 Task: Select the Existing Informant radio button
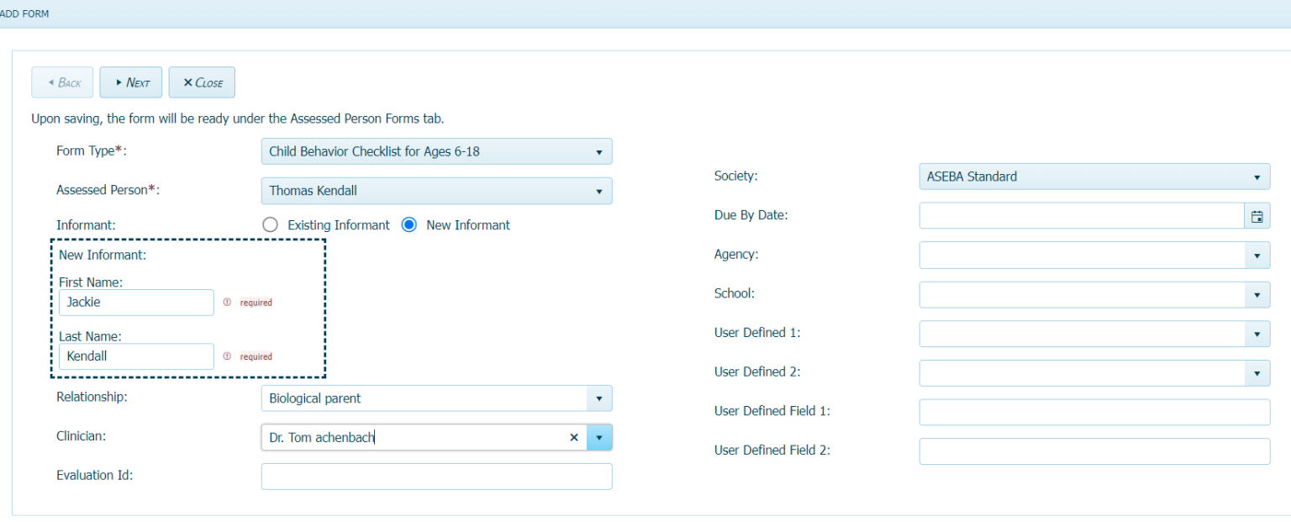270,224
